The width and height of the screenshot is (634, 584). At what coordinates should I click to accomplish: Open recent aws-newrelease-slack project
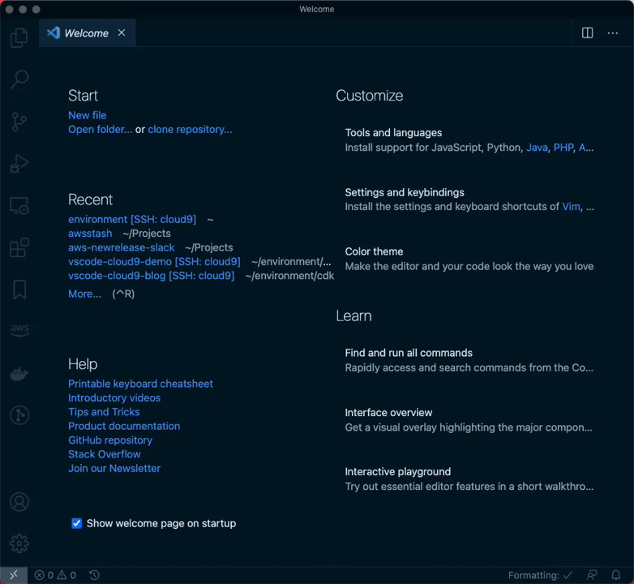tap(122, 247)
